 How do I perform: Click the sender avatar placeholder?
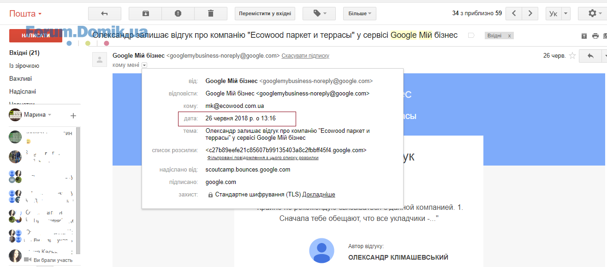pos(99,59)
